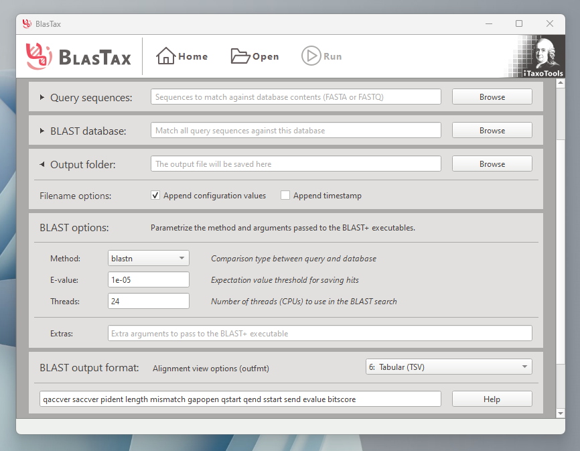This screenshot has height=451, width=580.
Task: Browse for query sequences file
Action: pos(492,96)
